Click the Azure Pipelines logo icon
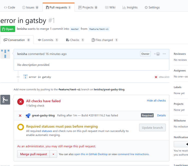The height and width of the screenshot is (166, 188). (x=28, y=116)
